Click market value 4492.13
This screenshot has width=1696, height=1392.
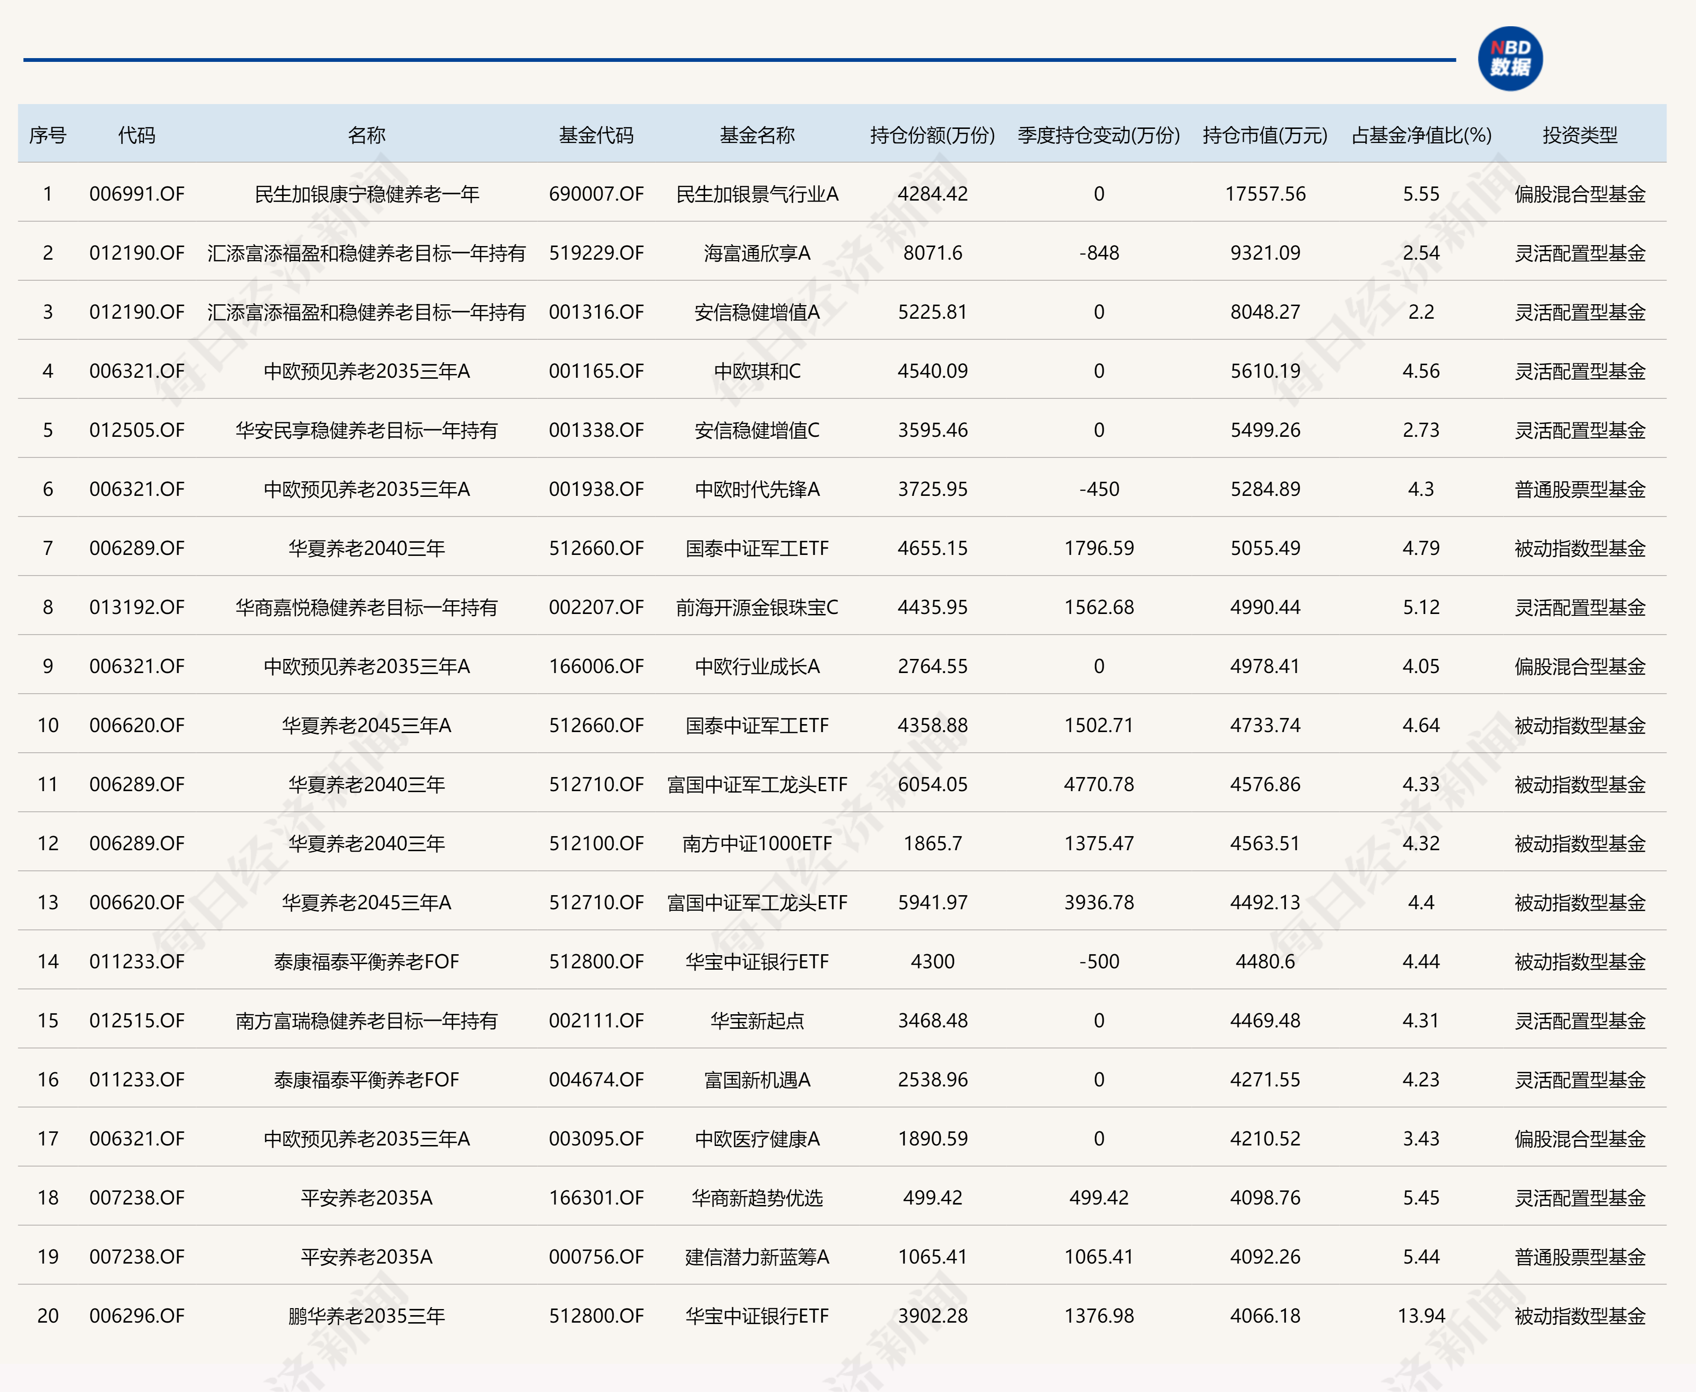point(1265,903)
